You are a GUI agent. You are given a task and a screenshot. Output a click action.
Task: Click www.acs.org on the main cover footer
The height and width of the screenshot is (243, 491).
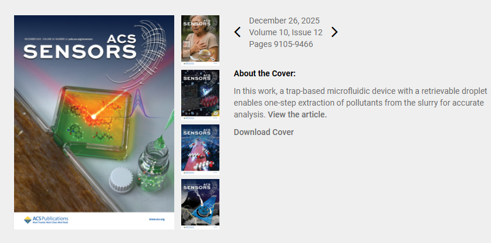click(x=157, y=219)
